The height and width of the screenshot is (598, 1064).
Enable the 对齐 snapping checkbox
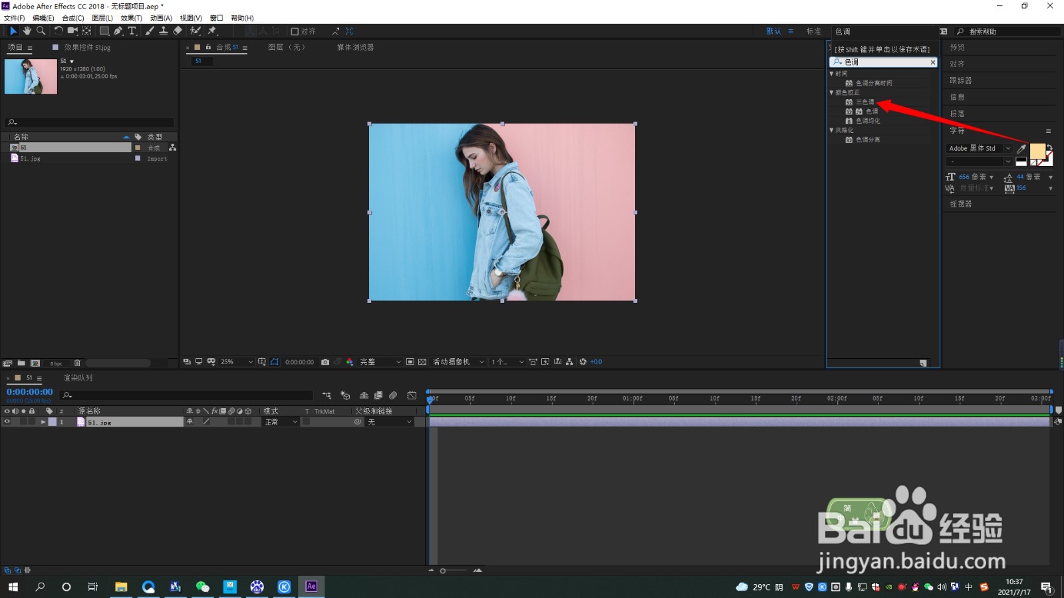pyautogui.click(x=295, y=31)
